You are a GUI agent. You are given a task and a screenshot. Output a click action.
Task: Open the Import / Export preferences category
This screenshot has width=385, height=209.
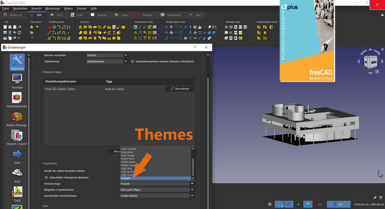point(17,138)
